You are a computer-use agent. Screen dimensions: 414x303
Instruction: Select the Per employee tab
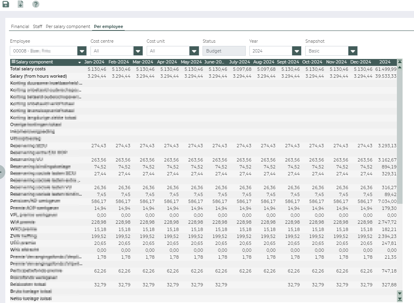pyautogui.click(x=108, y=26)
